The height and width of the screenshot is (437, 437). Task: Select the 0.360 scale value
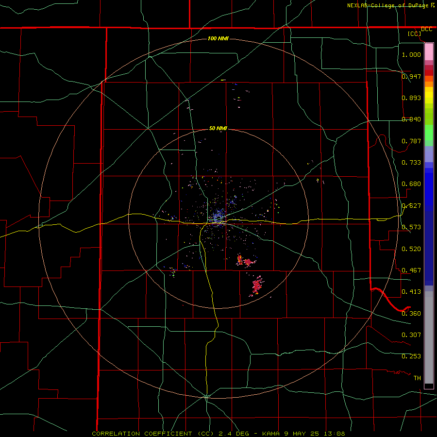[411, 313]
